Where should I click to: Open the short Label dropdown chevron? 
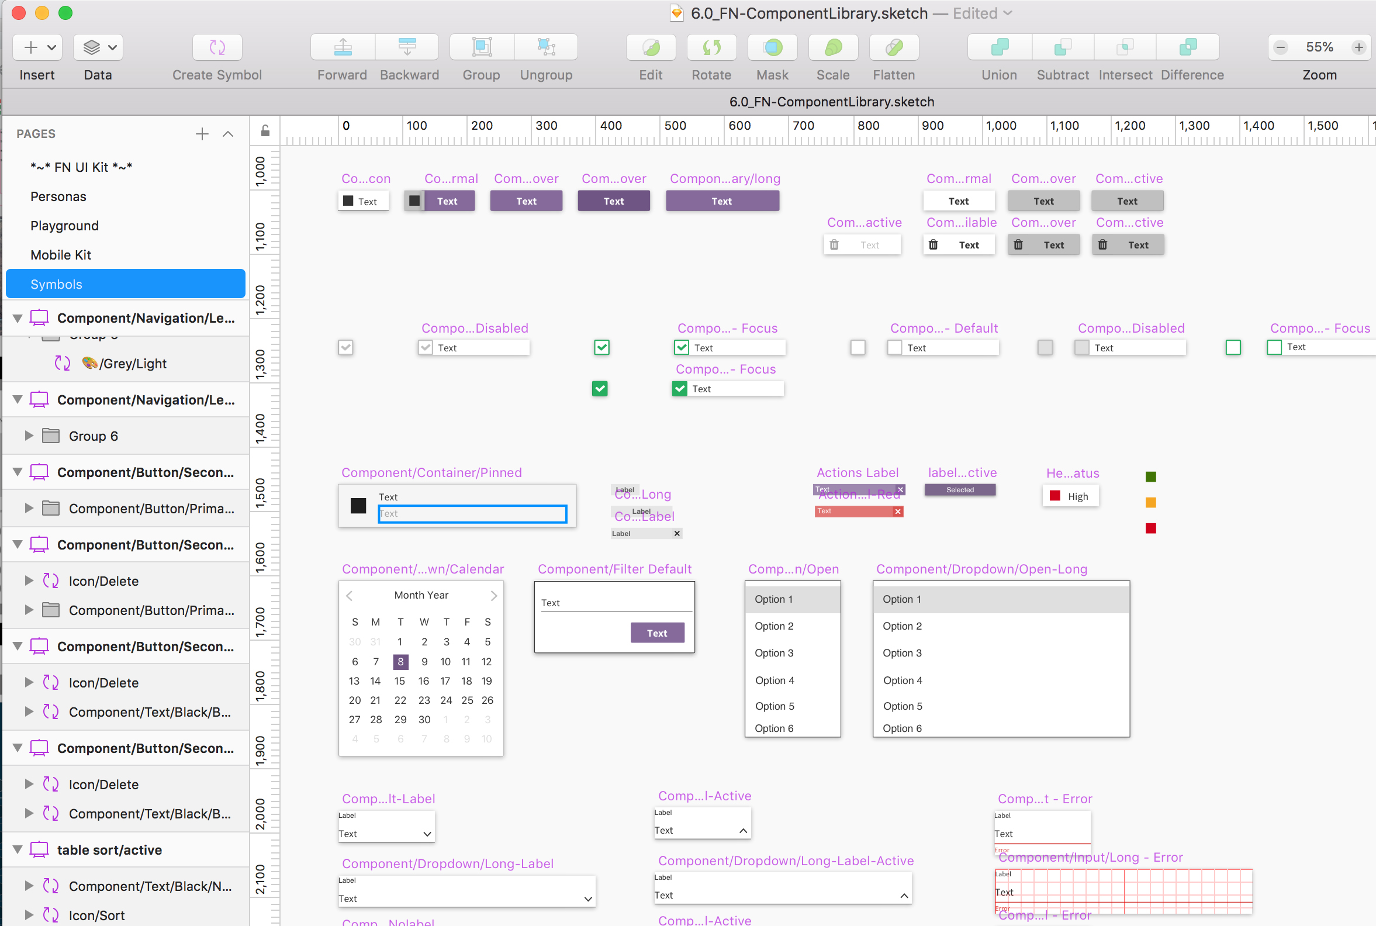(427, 834)
